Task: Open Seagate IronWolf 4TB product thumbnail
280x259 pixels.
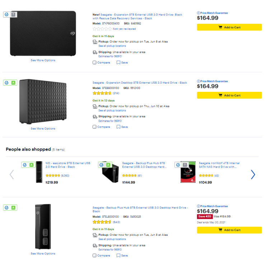Action: [188, 172]
